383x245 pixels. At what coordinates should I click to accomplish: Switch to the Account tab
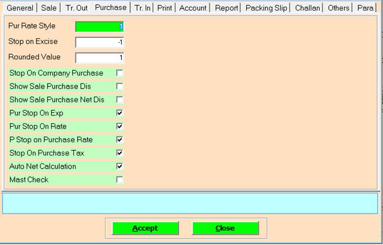[x=193, y=8]
